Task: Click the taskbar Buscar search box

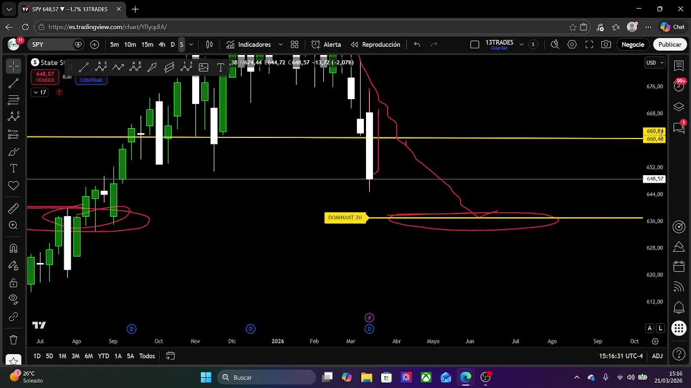Action: point(266,377)
